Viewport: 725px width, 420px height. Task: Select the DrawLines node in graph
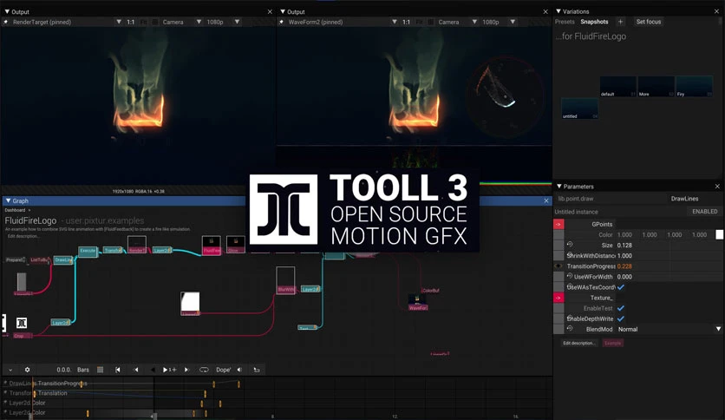pyautogui.click(x=63, y=260)
